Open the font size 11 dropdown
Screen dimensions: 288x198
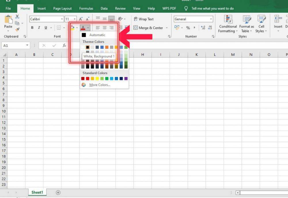[x=75, y=19]
